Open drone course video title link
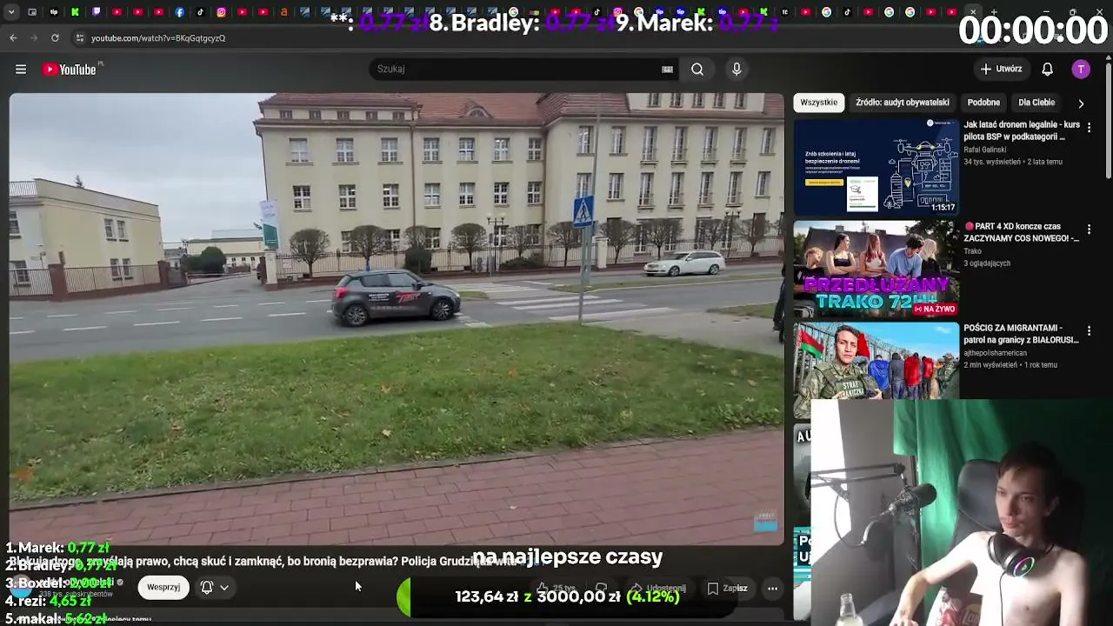 (1022, 131)
